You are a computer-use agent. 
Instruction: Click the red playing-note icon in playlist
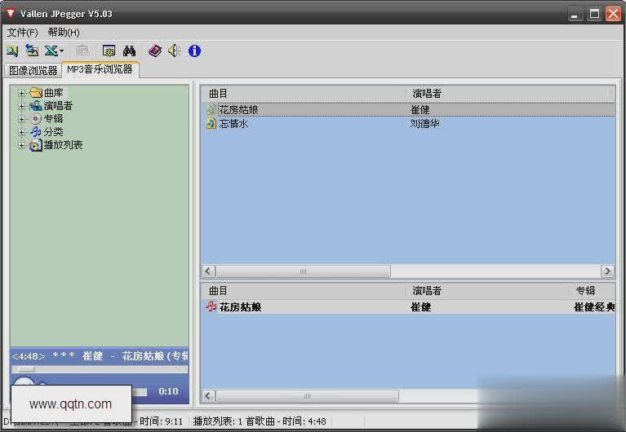coord(211,306)
